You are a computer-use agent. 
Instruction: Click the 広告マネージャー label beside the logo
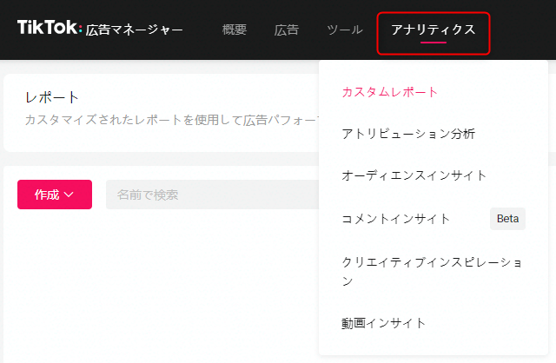pos(135,30)
